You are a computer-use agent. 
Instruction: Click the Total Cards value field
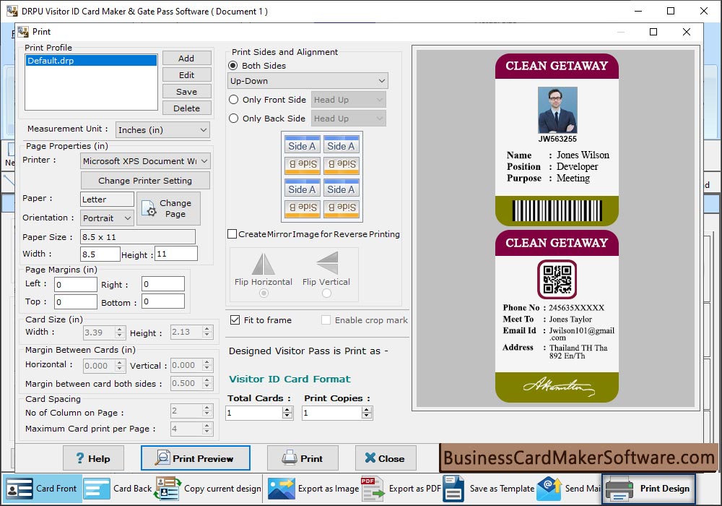click(254, 413)
